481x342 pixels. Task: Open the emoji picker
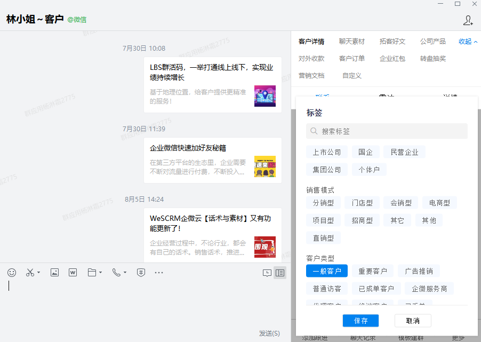click(12, 273)
